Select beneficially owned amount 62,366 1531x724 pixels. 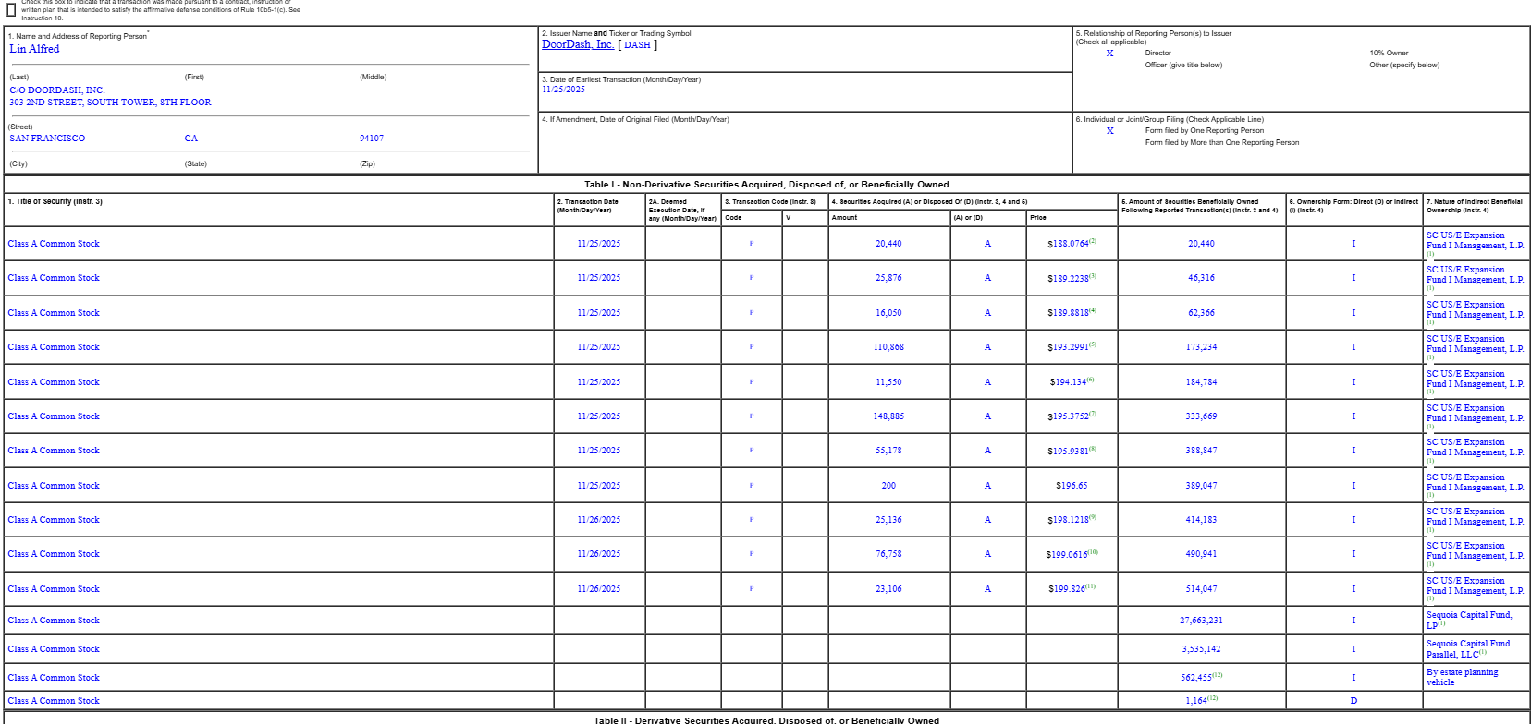click(1201, 313)
